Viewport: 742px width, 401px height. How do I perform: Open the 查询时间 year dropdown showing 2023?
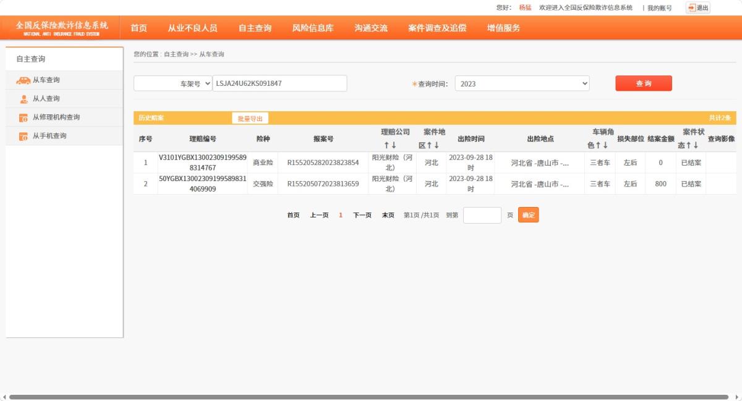point(522,83)
